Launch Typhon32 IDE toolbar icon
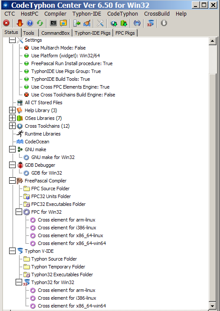Viewport: 220px width, 311px height. click(x=150, y=23)
